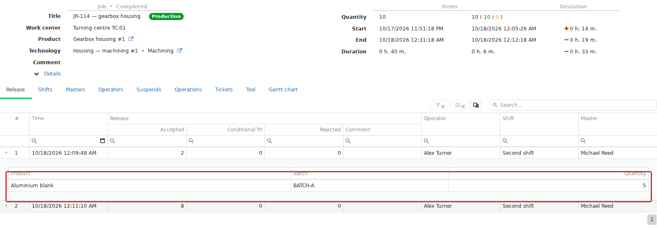Click 'Housing — machining #1' technology text

click(x=105, y=51)
